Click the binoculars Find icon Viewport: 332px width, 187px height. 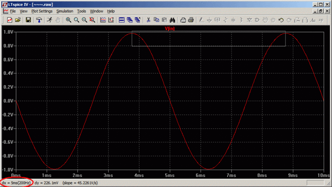coord(173,20)
